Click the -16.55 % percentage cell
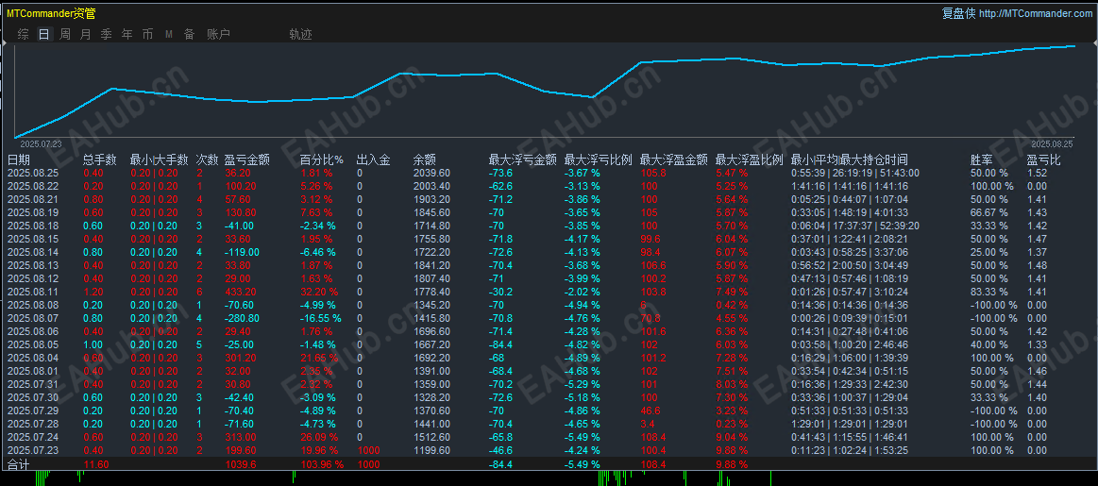 point(321,319)
